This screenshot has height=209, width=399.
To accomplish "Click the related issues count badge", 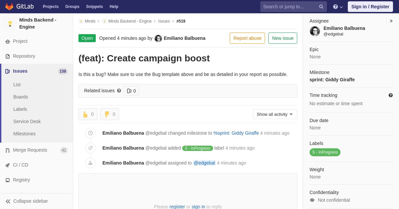I will [131, 91].
